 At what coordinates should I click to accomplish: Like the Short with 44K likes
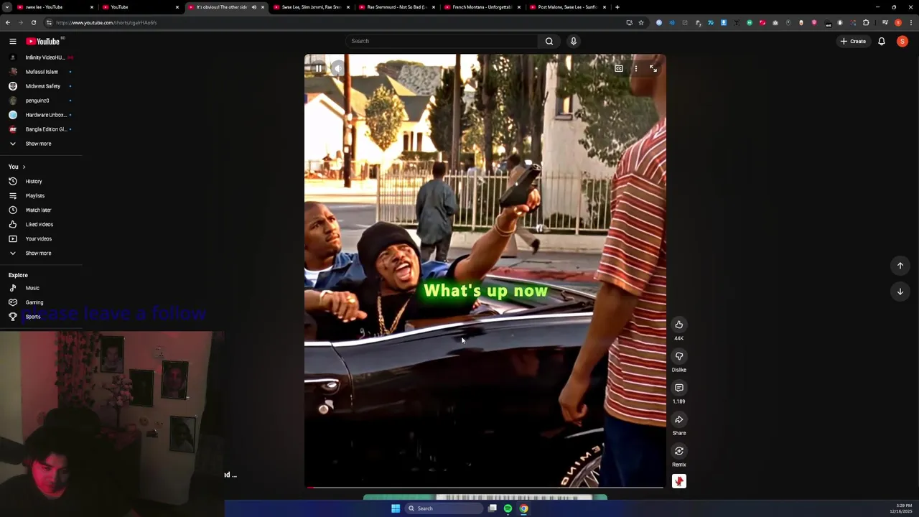679,325
